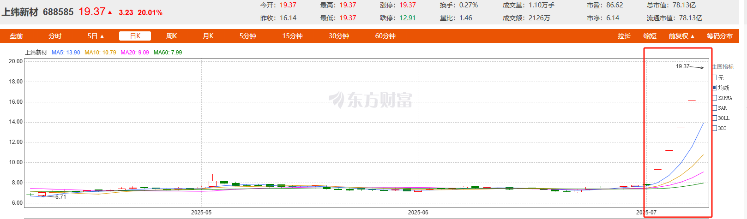747x219 pixels.
Task: Show the 60分钟 chart
Action: [385, 36]
